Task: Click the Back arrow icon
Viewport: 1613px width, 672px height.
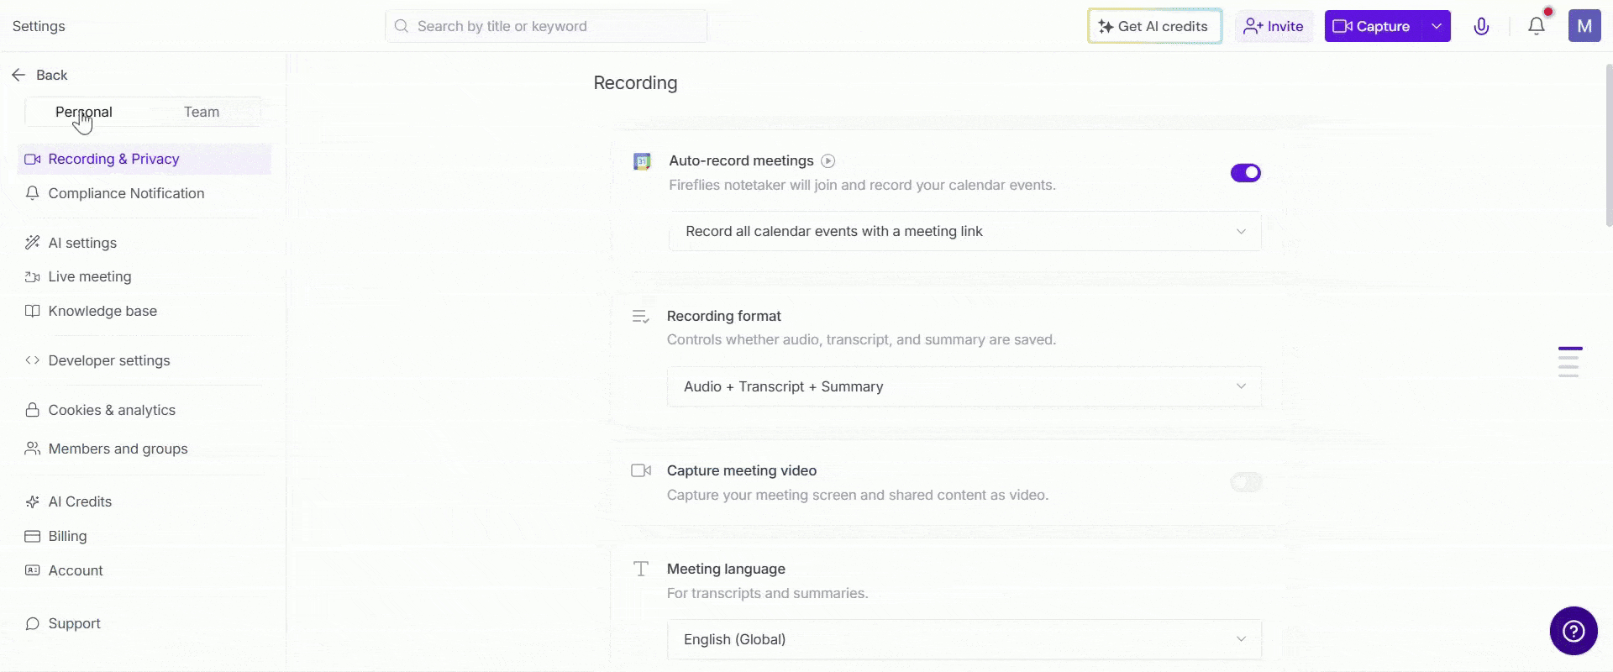Action: point(19,76)
